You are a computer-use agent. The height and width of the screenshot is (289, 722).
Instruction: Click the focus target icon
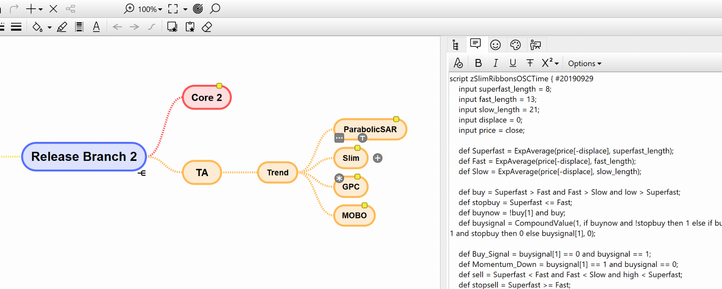pos(198,8)
